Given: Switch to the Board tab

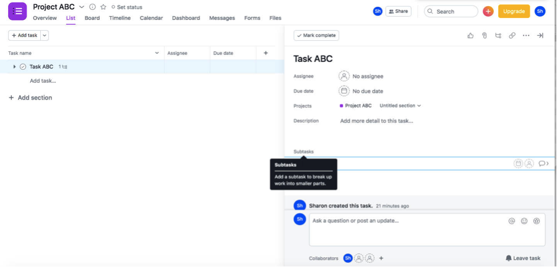Looking at the screenshot, I should coord(92,18).
